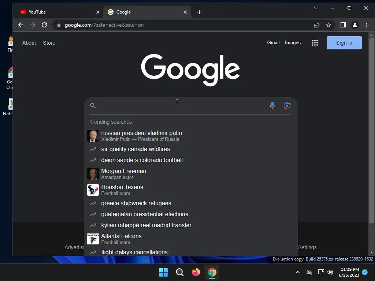This screenshot has height=281, width=375.
Task: Open the Gmail link
Action: (273, 43)
